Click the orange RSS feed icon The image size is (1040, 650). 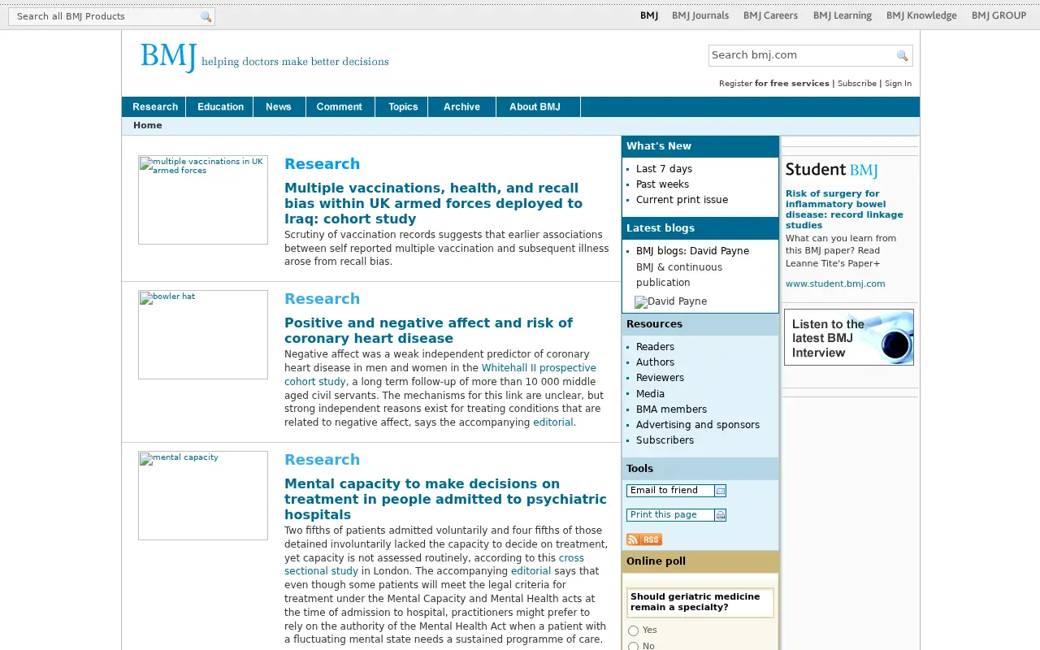point(644,539)
